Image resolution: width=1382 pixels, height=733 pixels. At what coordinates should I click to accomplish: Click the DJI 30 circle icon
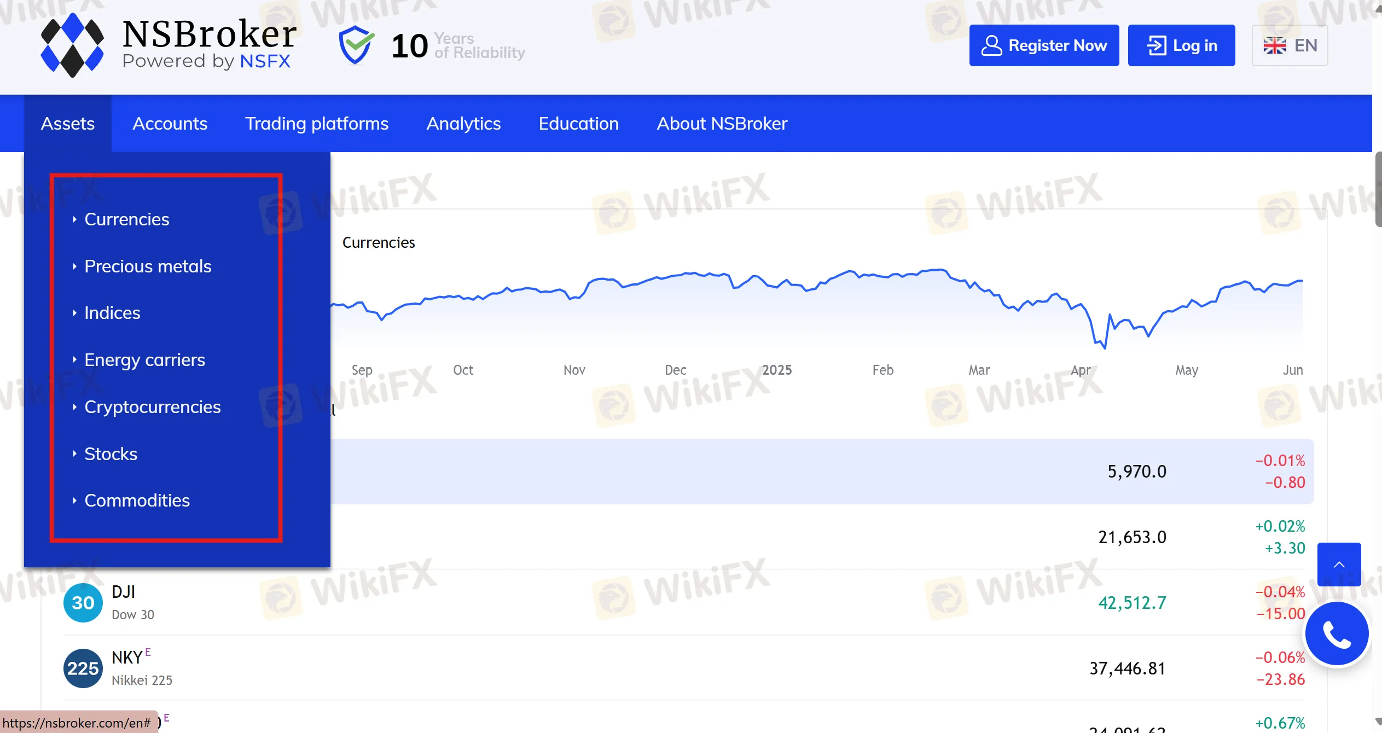[83, 603]
